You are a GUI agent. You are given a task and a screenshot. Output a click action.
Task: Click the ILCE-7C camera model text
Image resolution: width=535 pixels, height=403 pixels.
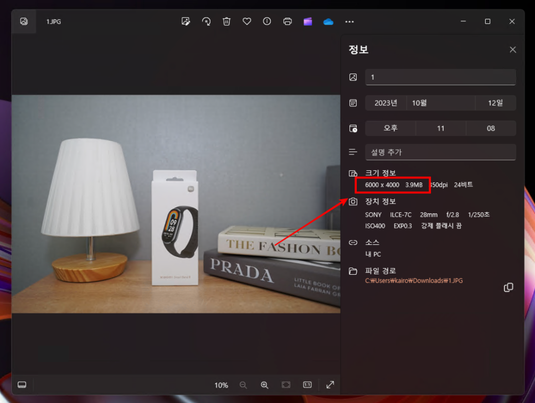[401, 215]
